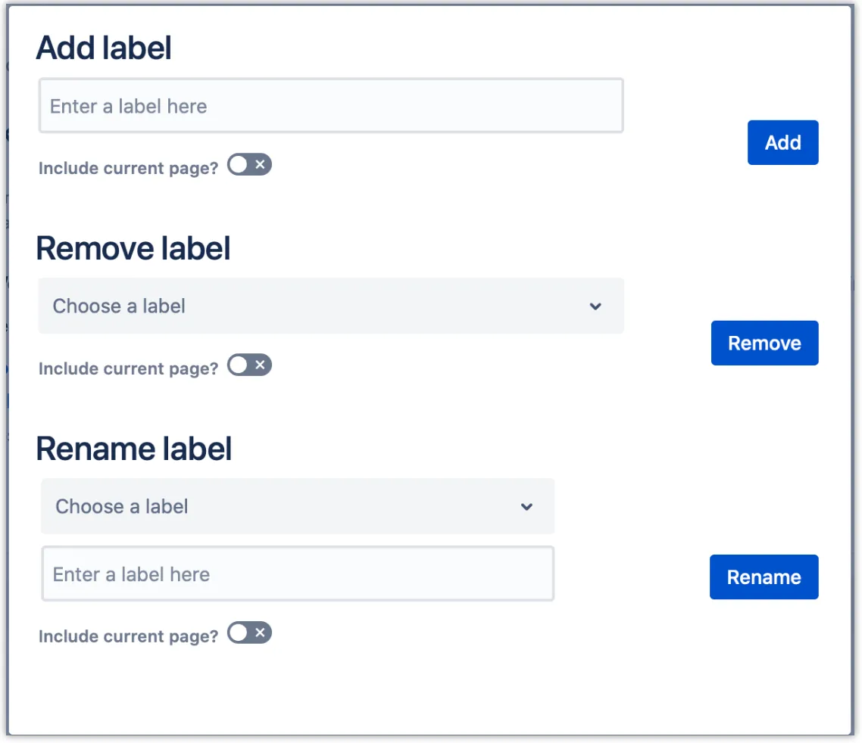Enable 'Include current page?' under Add label
This screenshot has height=743, width=862.
pos(248,164)
